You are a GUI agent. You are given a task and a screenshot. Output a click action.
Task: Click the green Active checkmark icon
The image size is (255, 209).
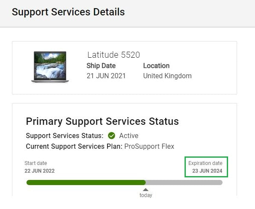click(x=111, y=135)
